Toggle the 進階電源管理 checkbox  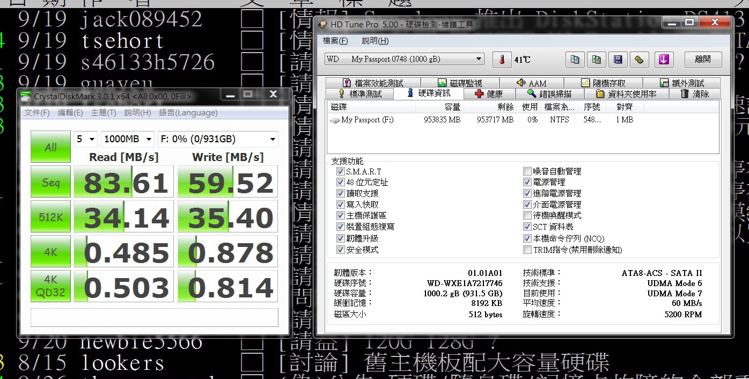pyautogui.click(x=527, y=193)
